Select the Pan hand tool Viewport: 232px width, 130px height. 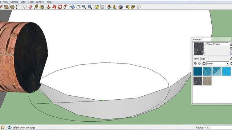78,7
